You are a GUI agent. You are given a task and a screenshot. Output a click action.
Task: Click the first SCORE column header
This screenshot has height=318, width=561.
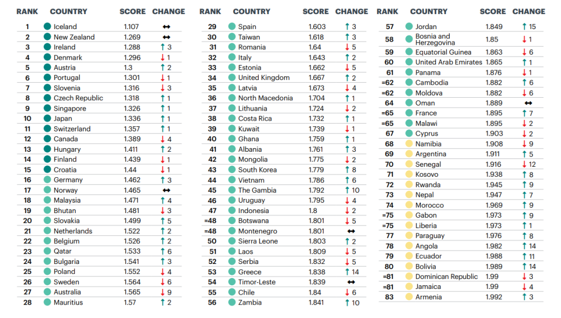pos(133,11)
